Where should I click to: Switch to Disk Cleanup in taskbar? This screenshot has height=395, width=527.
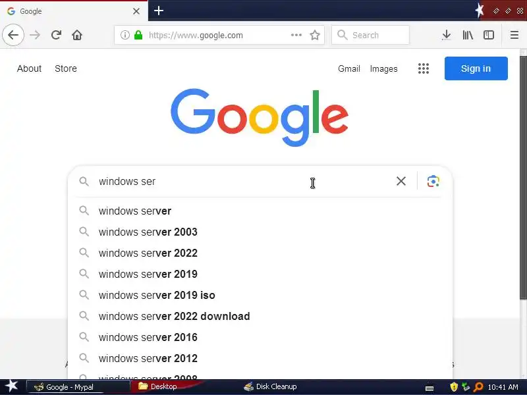pyautogui.click(x=271, y=386)
